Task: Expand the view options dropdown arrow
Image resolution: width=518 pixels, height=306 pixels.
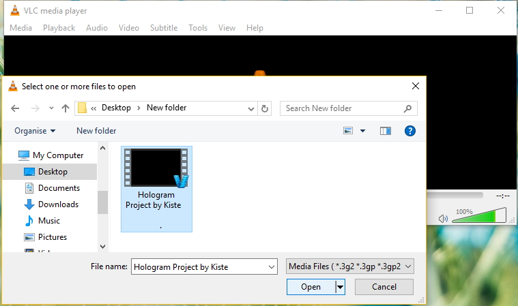Action: (x=362, y=131)
